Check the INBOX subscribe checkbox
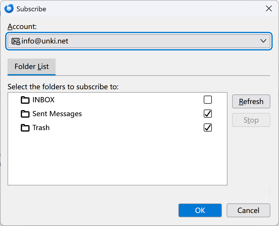 pyautogui.click(x=208, y=100)
